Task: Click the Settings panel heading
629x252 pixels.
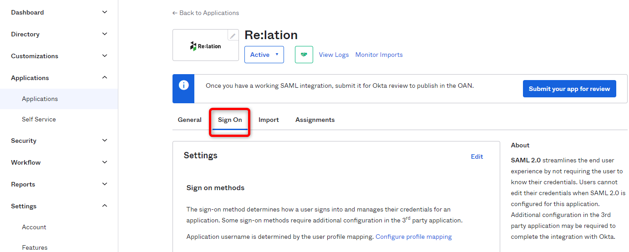Action: (201, 155)
